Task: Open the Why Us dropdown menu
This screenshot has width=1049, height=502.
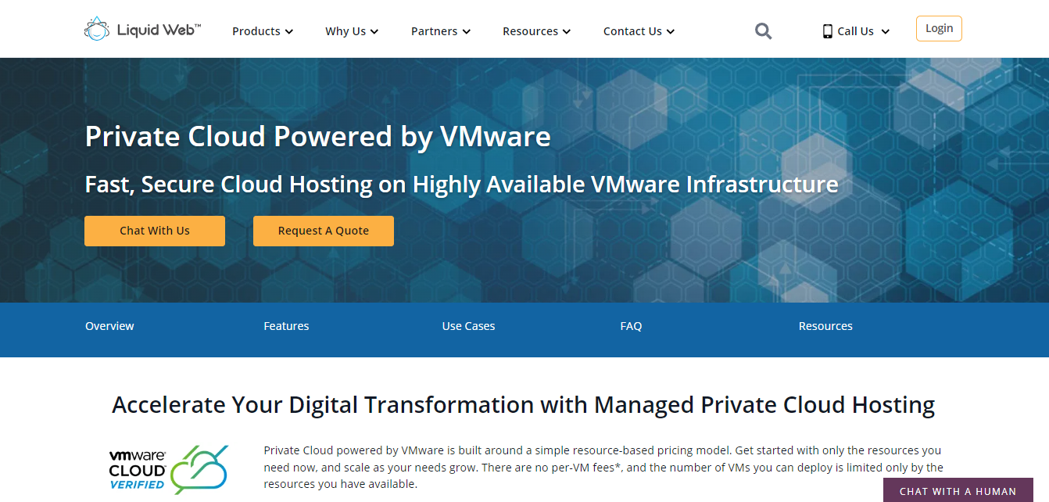Action: 351,31
